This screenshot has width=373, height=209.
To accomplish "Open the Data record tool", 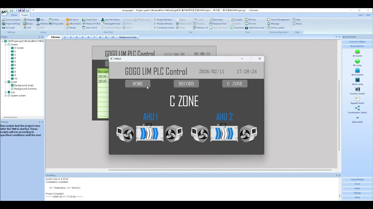I will [89, 28].
